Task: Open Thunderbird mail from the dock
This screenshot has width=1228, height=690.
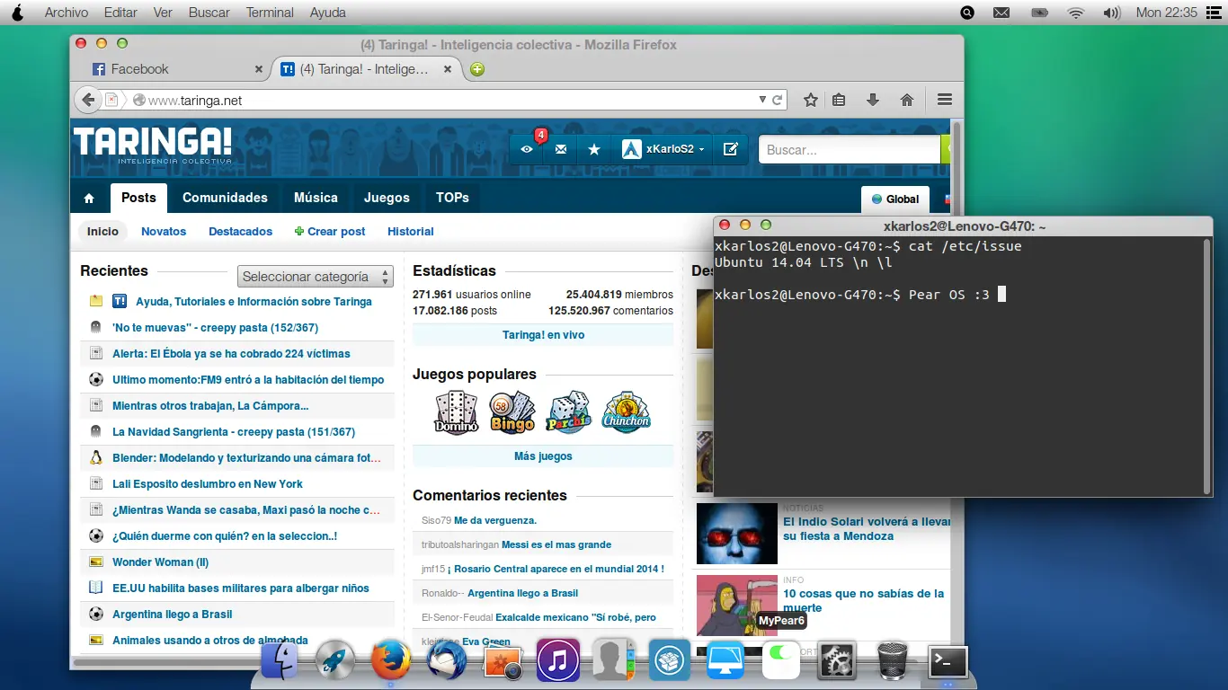Action: click(447, 662)
